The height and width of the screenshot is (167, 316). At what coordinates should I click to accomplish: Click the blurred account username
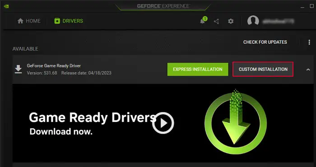[x=278, y=21]
